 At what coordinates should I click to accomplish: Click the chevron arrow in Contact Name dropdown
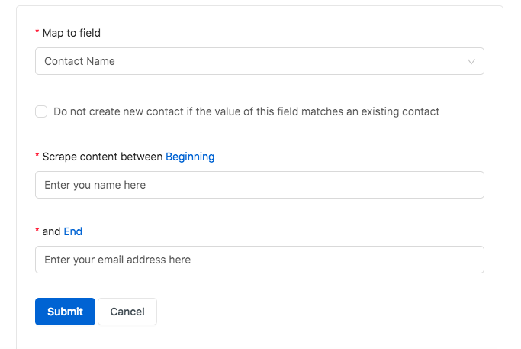pyautogui.click(x=471, y=62)
